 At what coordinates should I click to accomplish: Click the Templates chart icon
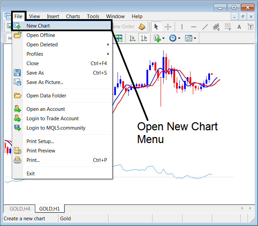pyautogui.click(x=188, y=38)
